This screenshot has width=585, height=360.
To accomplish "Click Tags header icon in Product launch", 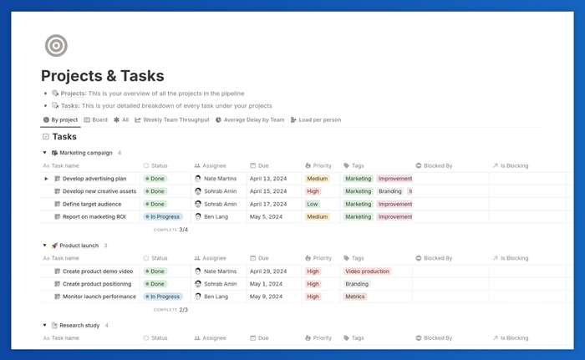I will tap(346, 258).
